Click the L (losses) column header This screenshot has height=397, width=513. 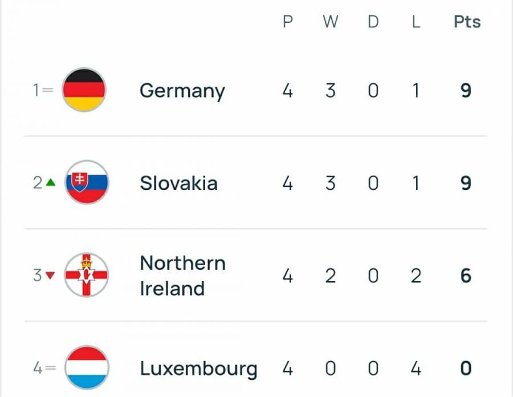pyautogui.click(x=416, y=22)
